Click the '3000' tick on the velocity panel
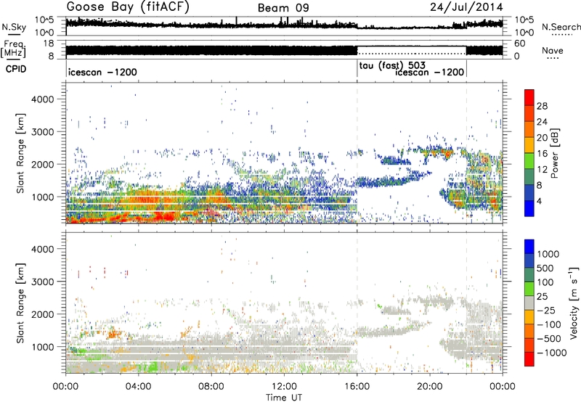 (42, 282)
